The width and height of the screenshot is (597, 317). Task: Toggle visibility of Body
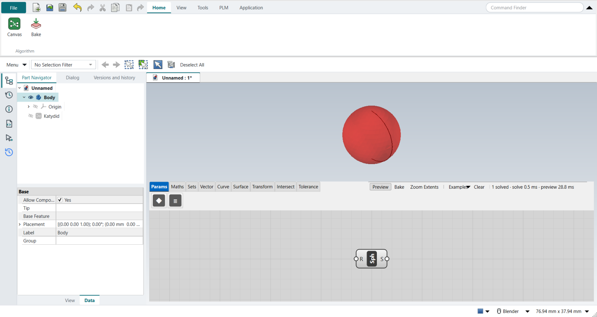coord(31,97)
